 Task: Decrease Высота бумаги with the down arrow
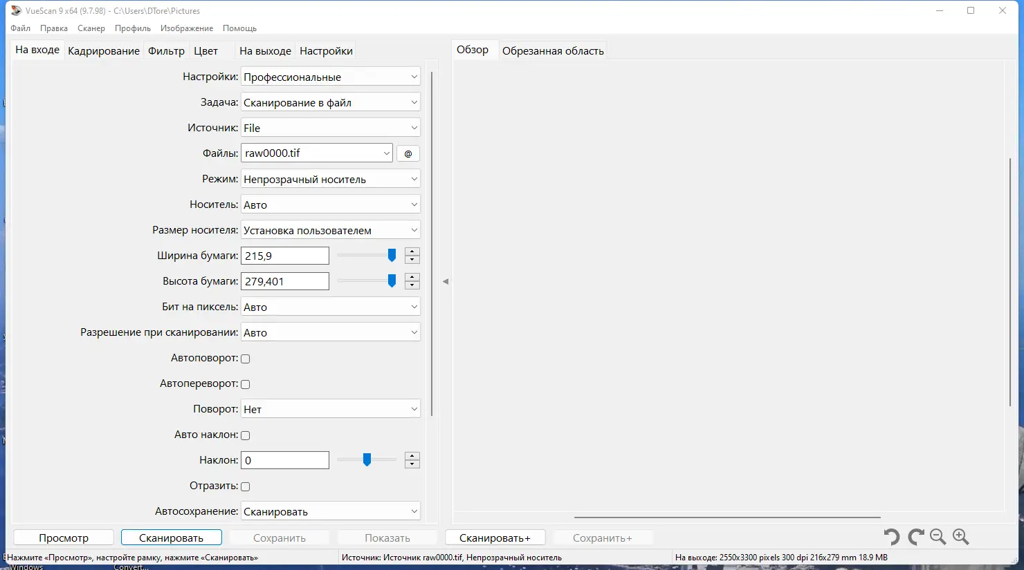pos(412,285)
